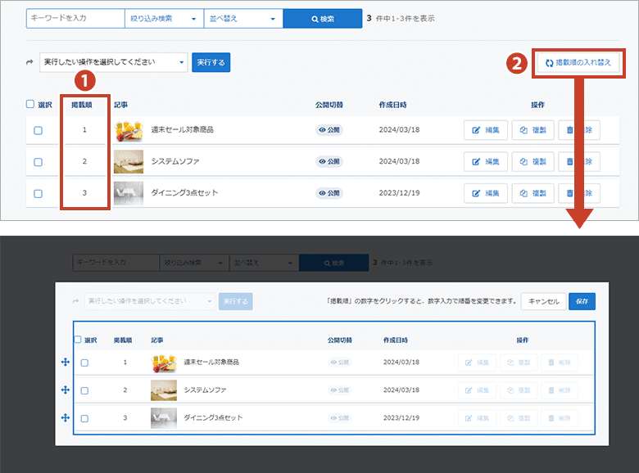Screen dimensions: 639x473
Task: Click キャンセル to discard reordering
Action: (542, 301)
